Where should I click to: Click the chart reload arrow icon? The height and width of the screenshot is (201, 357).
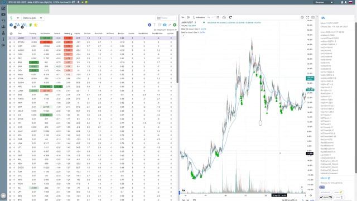tap(230, 17)
